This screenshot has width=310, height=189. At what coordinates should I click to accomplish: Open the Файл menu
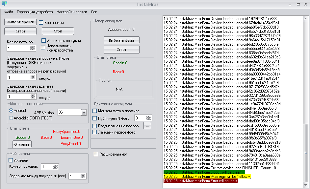click(9, 12)
